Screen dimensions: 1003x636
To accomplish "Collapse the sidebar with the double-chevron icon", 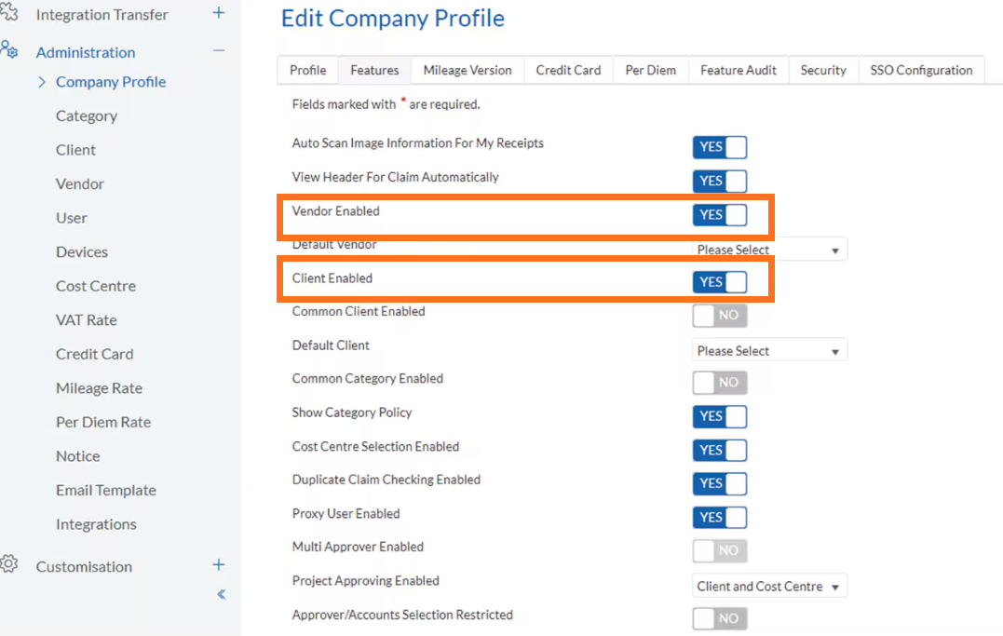I will (222, 594).
